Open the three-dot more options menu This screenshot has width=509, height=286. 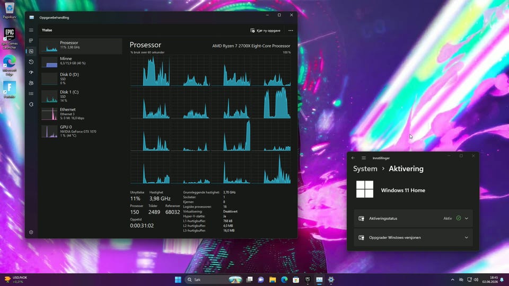291,31
